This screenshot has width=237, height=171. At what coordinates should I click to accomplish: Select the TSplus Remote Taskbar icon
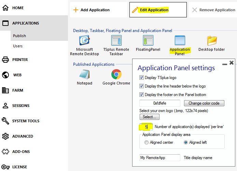point(116,41)
